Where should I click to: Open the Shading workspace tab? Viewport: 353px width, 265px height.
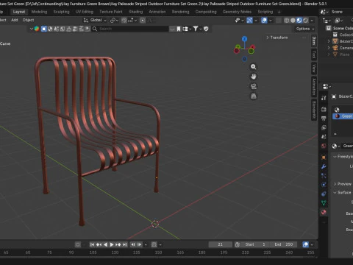(x=136, y=12)
